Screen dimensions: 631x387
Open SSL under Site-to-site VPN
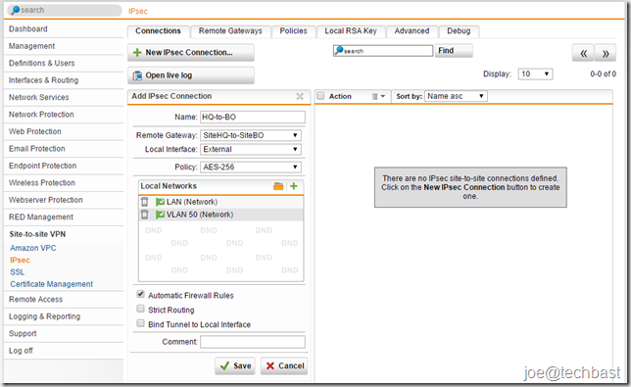pyautogui.click(x=18, y=272)
